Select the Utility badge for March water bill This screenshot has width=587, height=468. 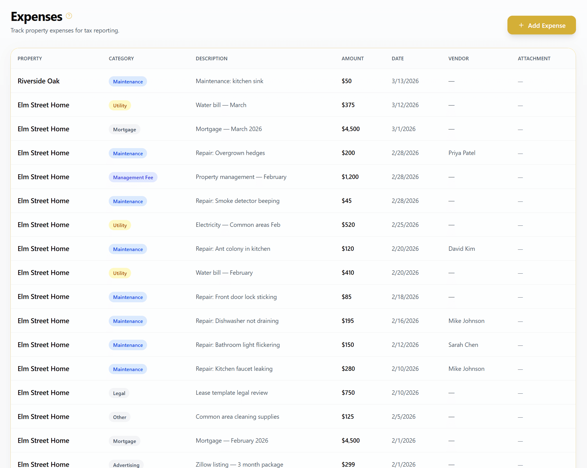[x=119, y=105]
